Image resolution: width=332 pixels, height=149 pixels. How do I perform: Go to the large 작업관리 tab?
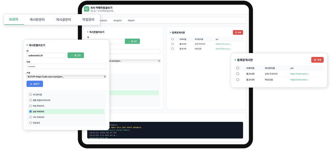(88, 19)
